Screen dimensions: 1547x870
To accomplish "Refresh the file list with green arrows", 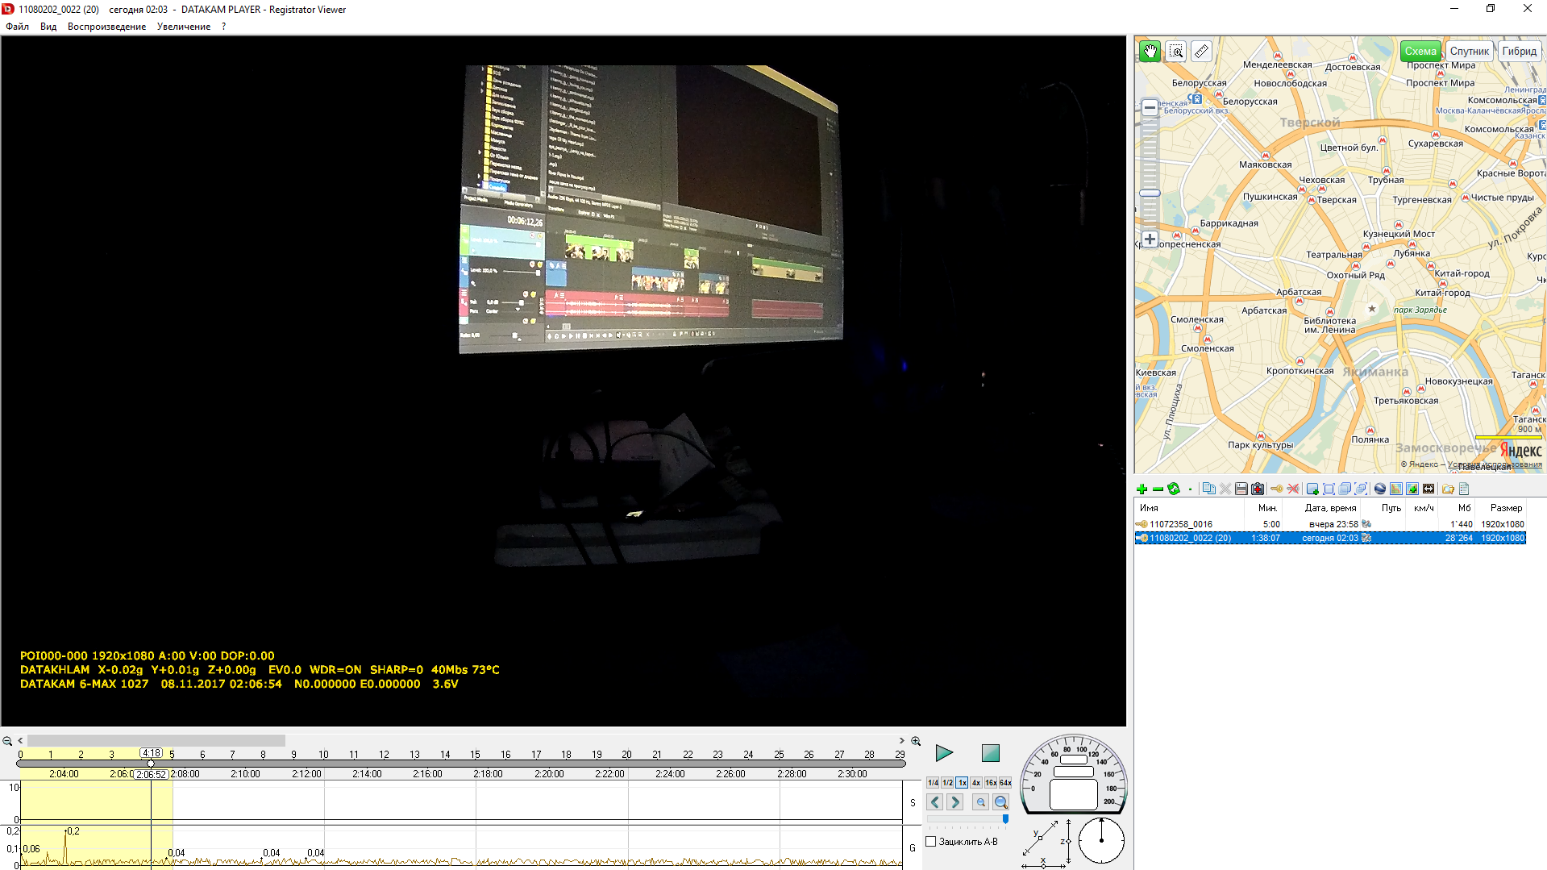I will 1174,489.
